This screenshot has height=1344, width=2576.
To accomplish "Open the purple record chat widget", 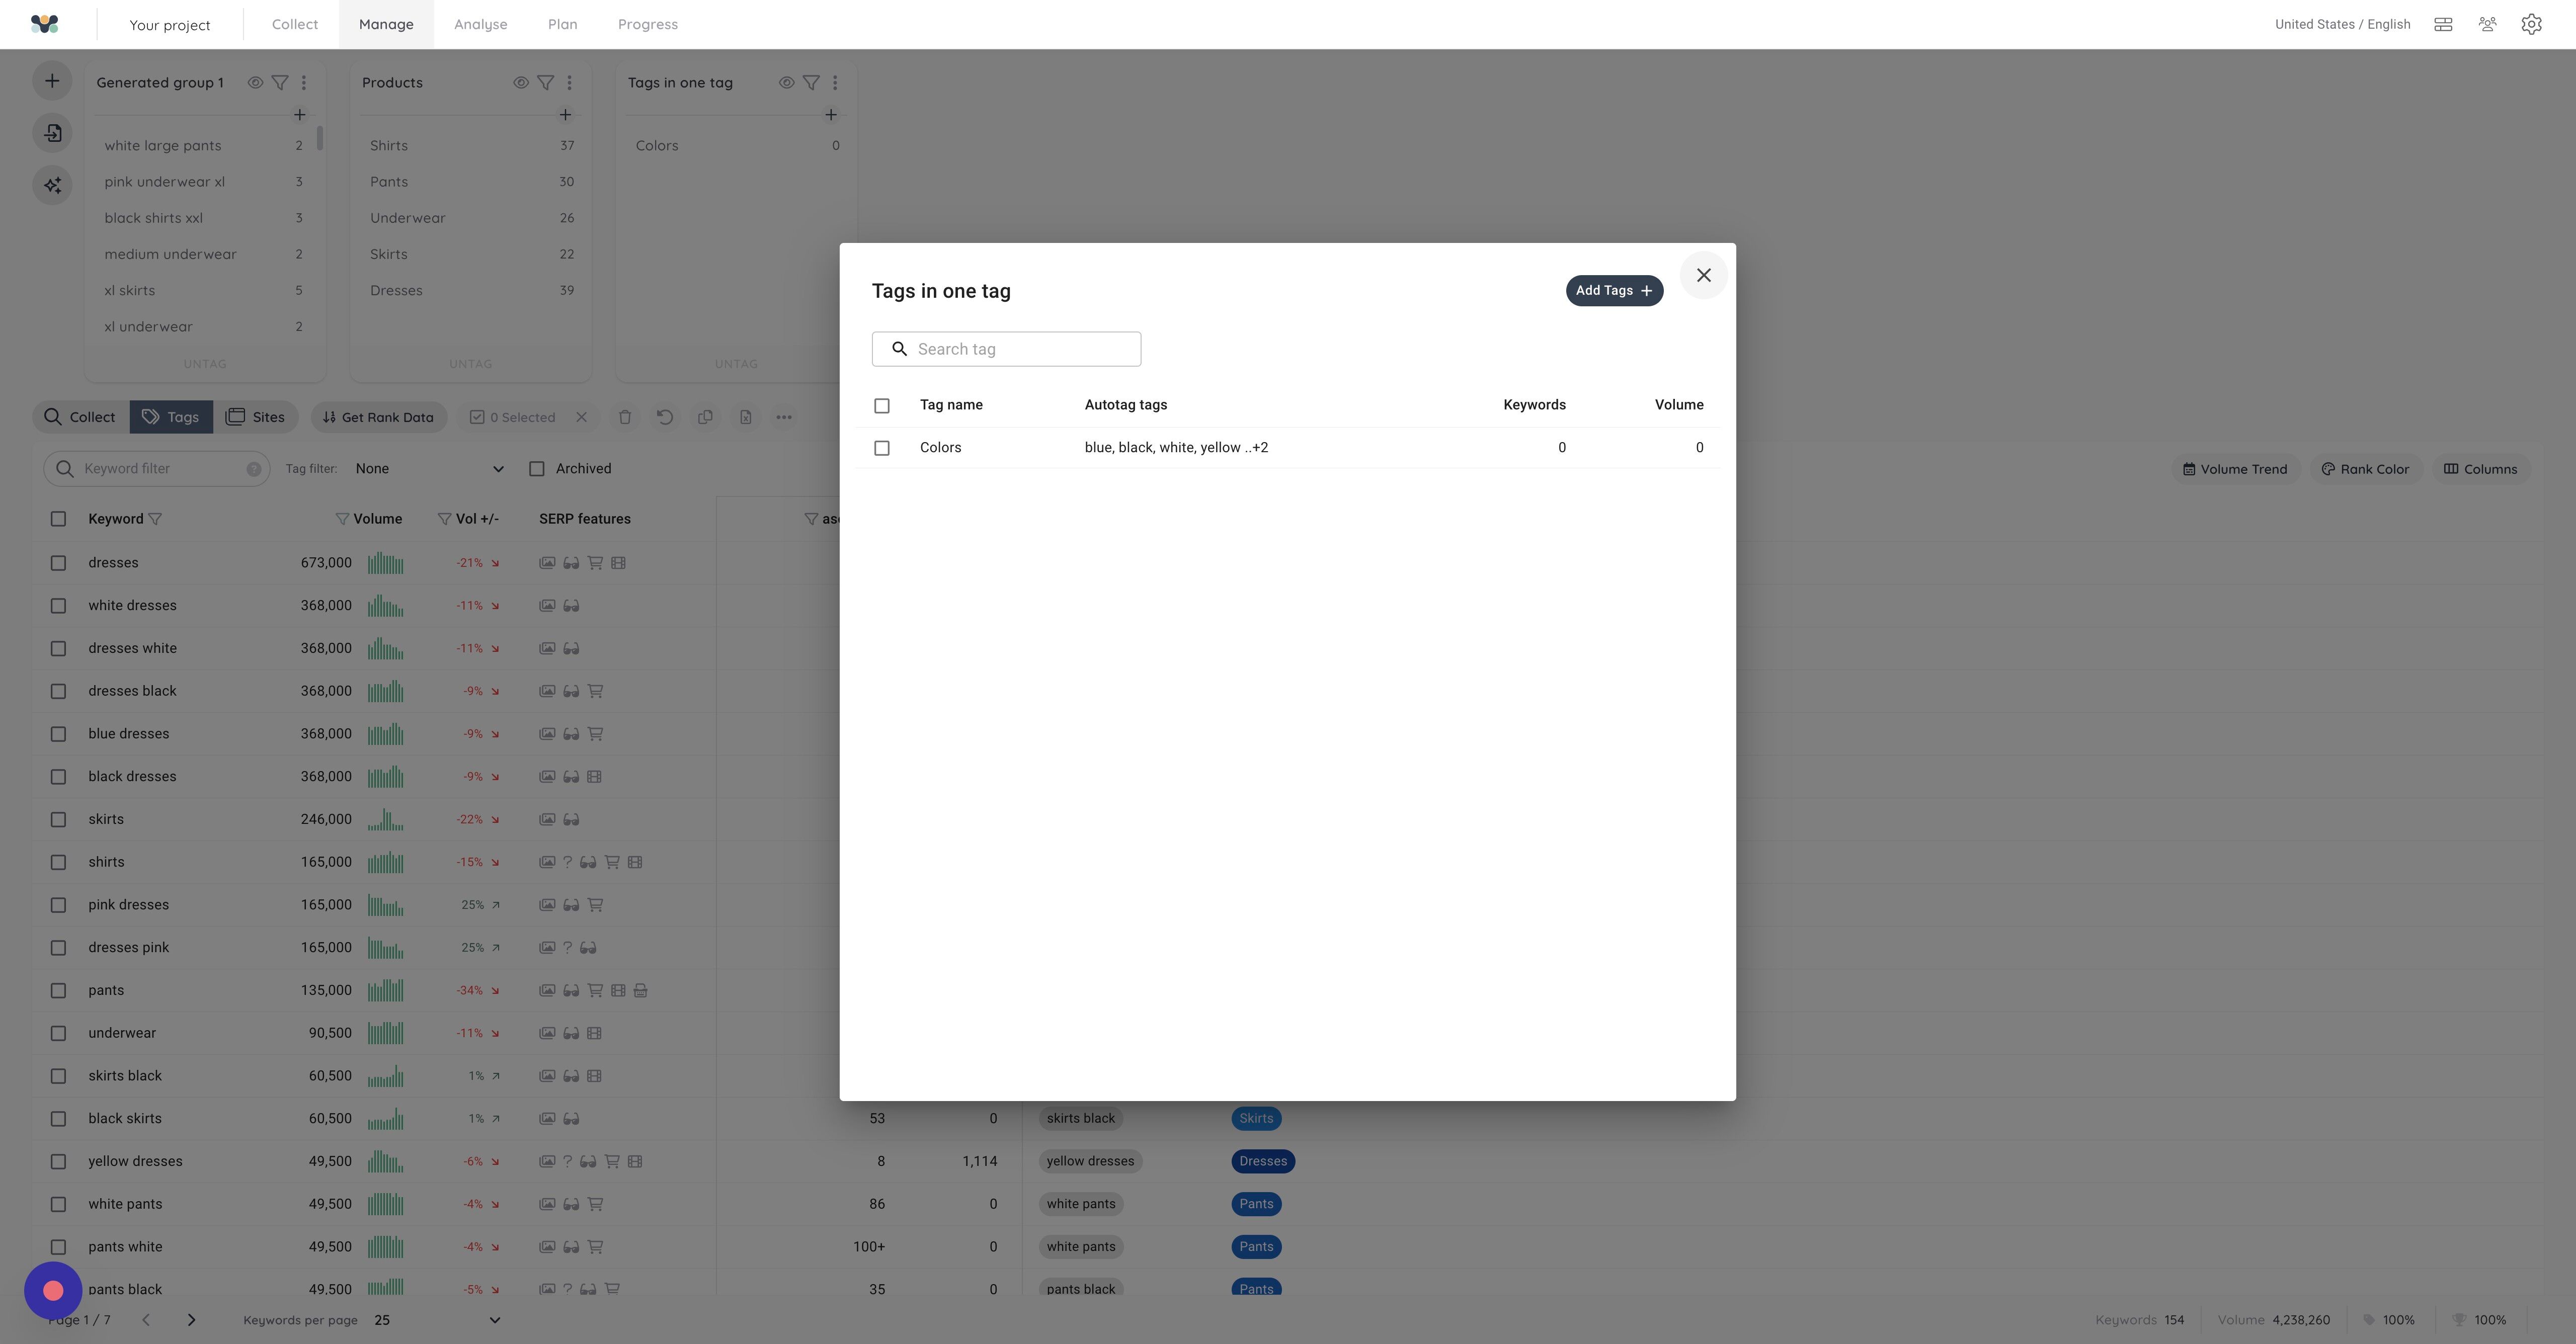I will pyautogui.click(x=53, y=1290).
